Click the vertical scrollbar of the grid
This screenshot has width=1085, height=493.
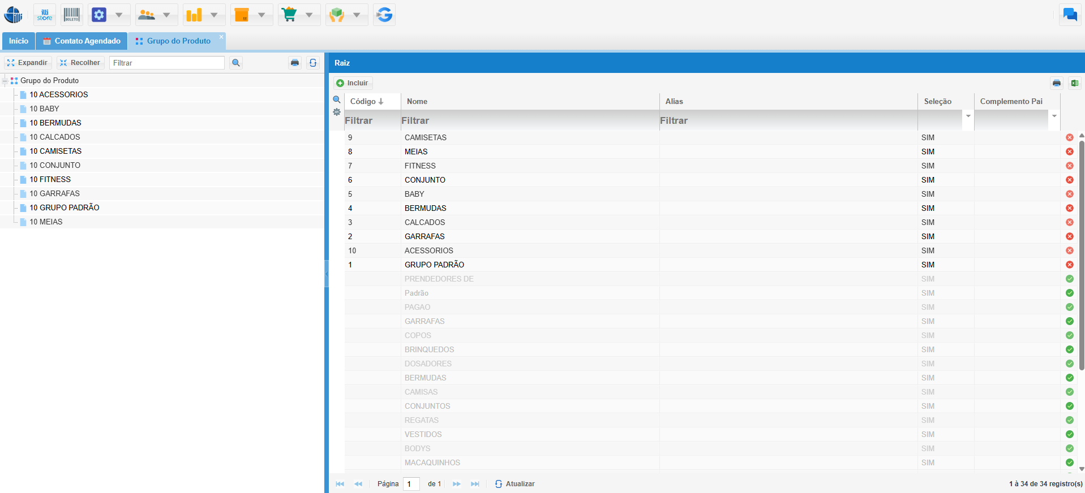(1081, 254)
